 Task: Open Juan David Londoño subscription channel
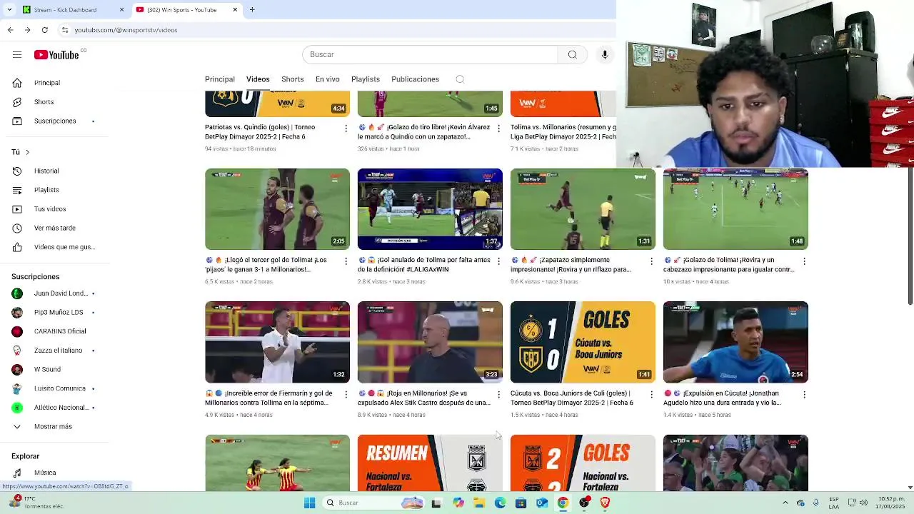(x=54, y=293)
